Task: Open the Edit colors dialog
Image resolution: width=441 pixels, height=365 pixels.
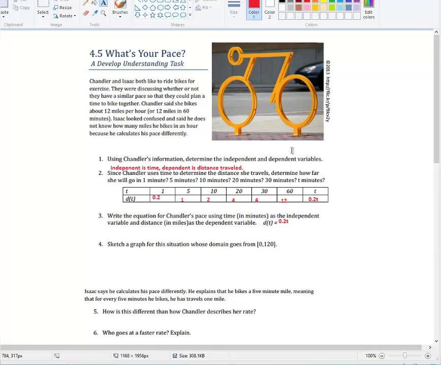Action: point(368,10)
